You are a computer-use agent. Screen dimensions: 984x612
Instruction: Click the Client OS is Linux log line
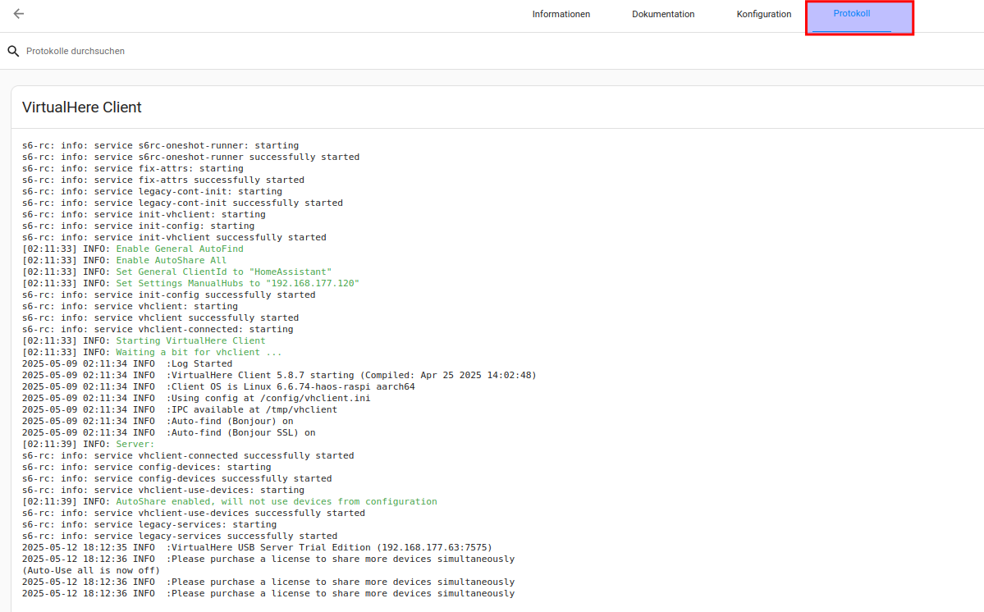[x=291, y=386]
